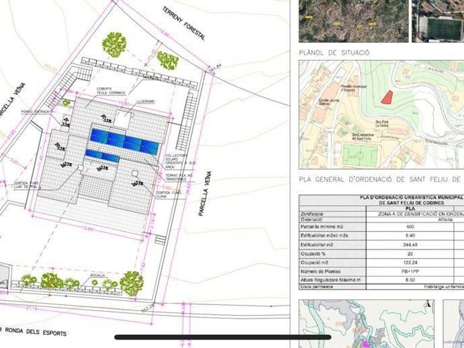Viewport: 464px width, 348px height.
Task: Click the 'COBERTA TEULA CERAMICA' roof annotation
Action: click(111, 91)
